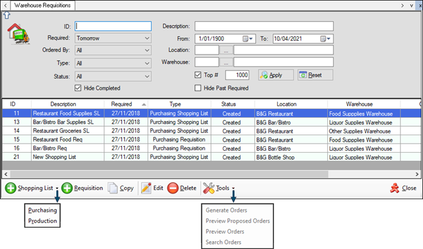423x249 pixels.
Task: Click the Top # value field 1000
Action: point(237,75)
